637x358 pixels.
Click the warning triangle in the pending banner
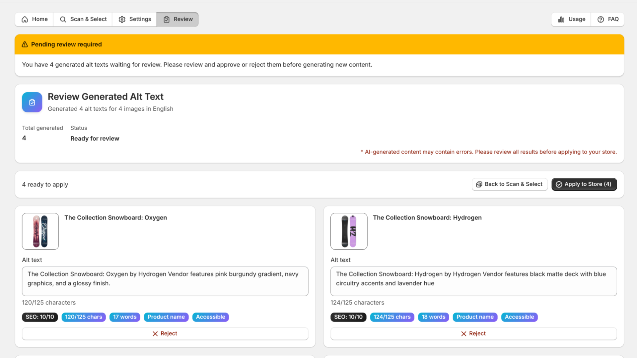[x=25, y=44]
